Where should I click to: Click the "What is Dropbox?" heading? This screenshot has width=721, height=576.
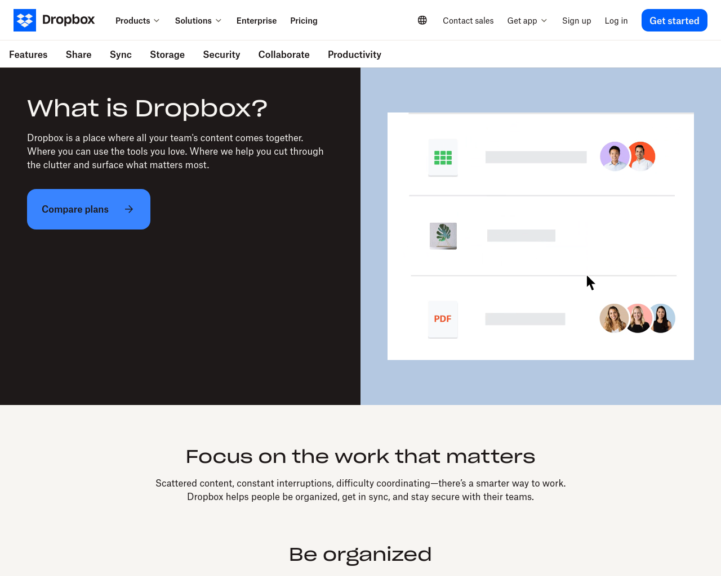(x=148, y=108)
